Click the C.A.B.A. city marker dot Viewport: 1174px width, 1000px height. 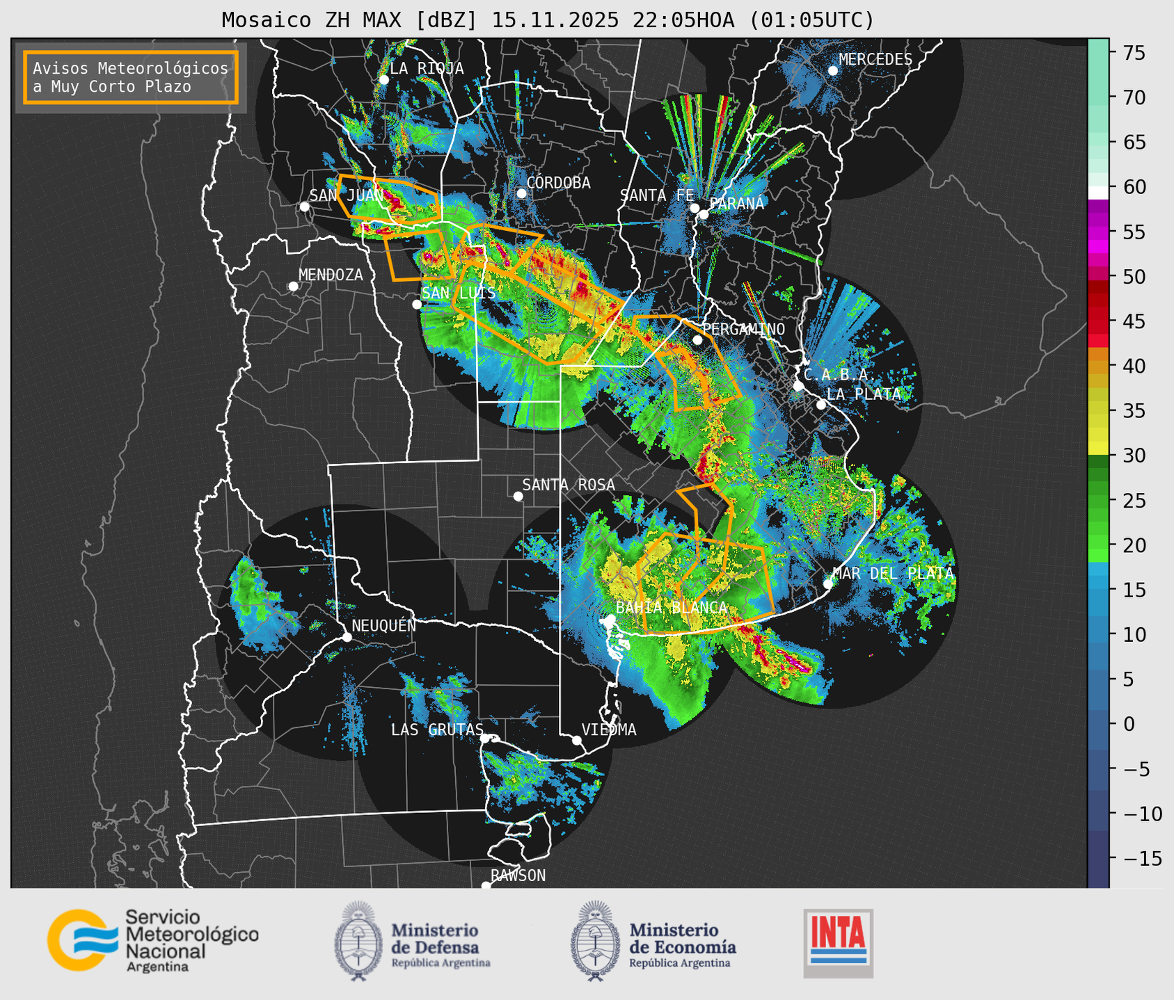[798, 386]
